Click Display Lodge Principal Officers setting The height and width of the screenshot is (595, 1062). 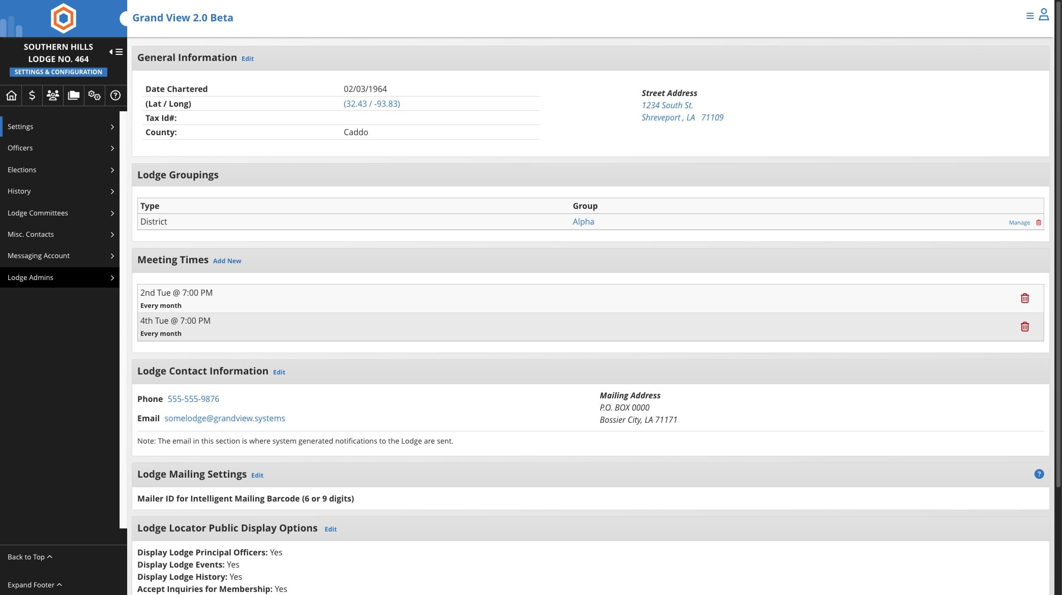click(x=210, y=552)
